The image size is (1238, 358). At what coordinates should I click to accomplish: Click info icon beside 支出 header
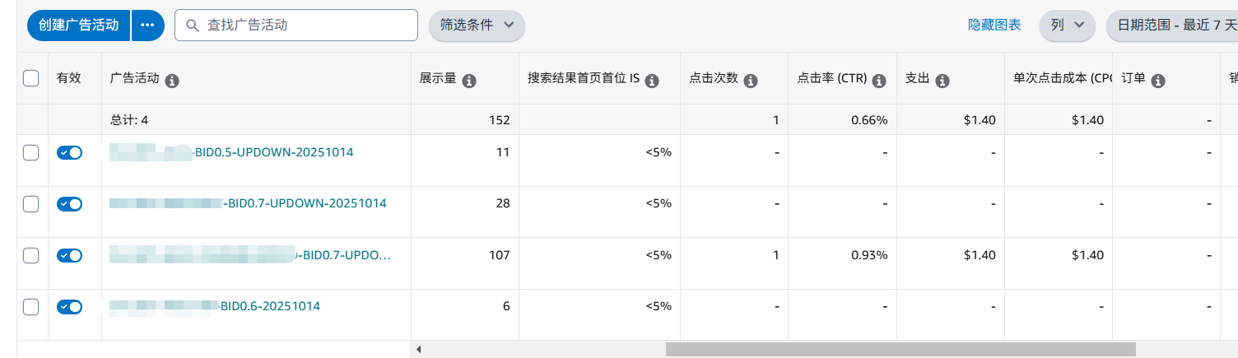(942, 81)
